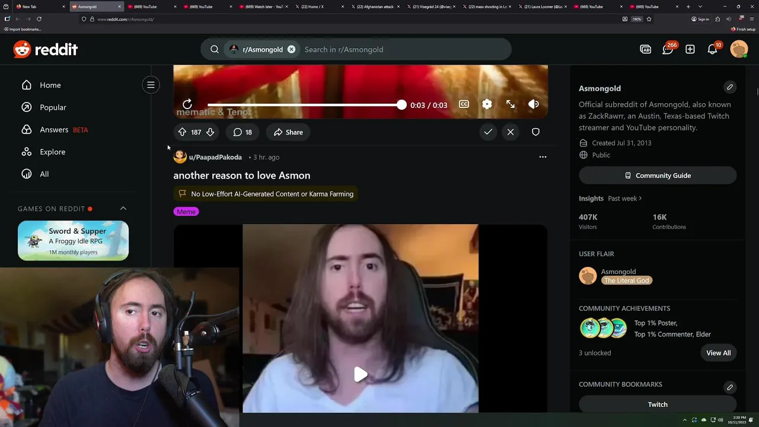Open chat with 266 unread messages
The image size is (759, 427).
(x=668, y=49)
